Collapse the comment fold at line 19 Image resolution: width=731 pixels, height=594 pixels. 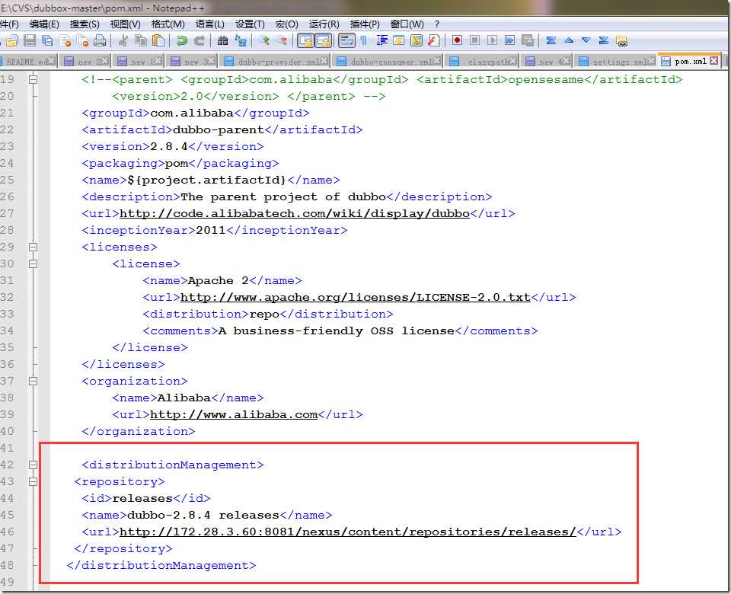pyautogui.click(x=33, y=80)
